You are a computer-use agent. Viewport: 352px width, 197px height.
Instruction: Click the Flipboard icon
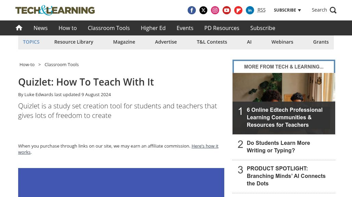238,10
